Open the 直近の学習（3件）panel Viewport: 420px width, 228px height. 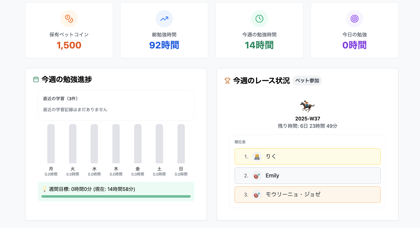116,104
